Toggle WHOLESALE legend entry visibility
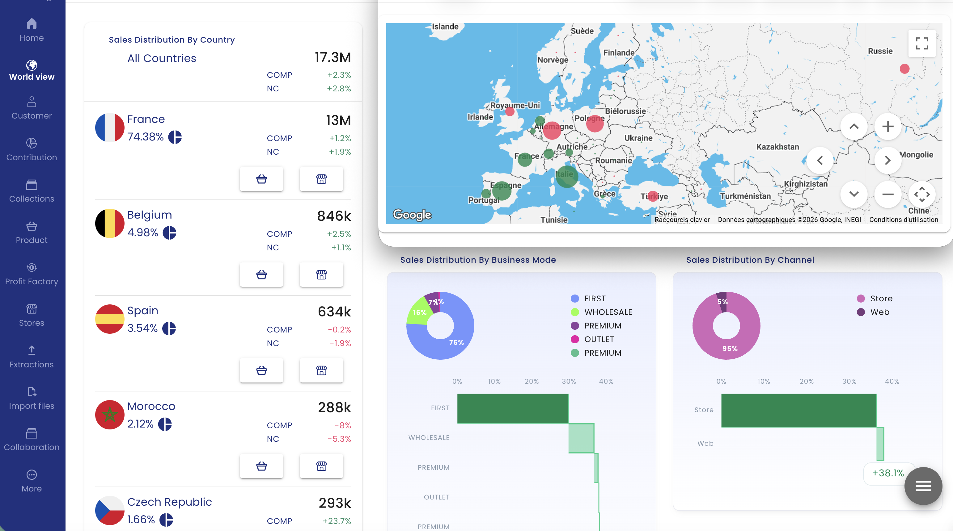Viewport: 953px width, 531px height. click(x=608, y=312)
